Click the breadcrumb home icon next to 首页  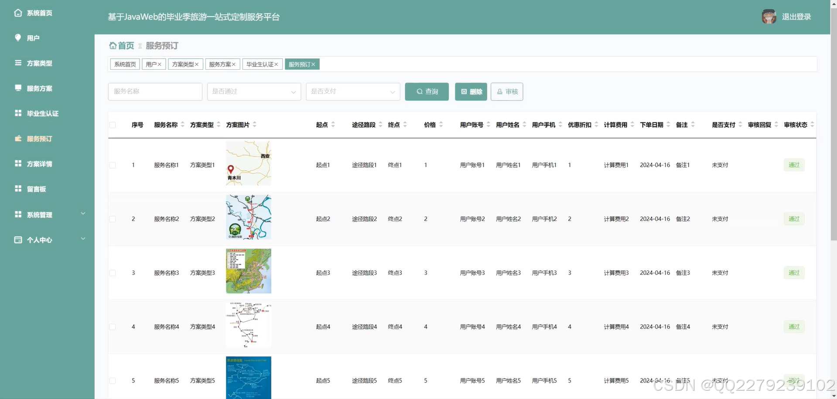113,45
